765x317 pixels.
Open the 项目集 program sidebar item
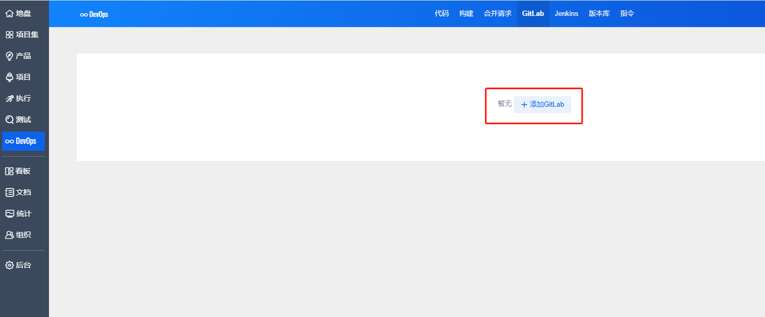click(24, 34)
